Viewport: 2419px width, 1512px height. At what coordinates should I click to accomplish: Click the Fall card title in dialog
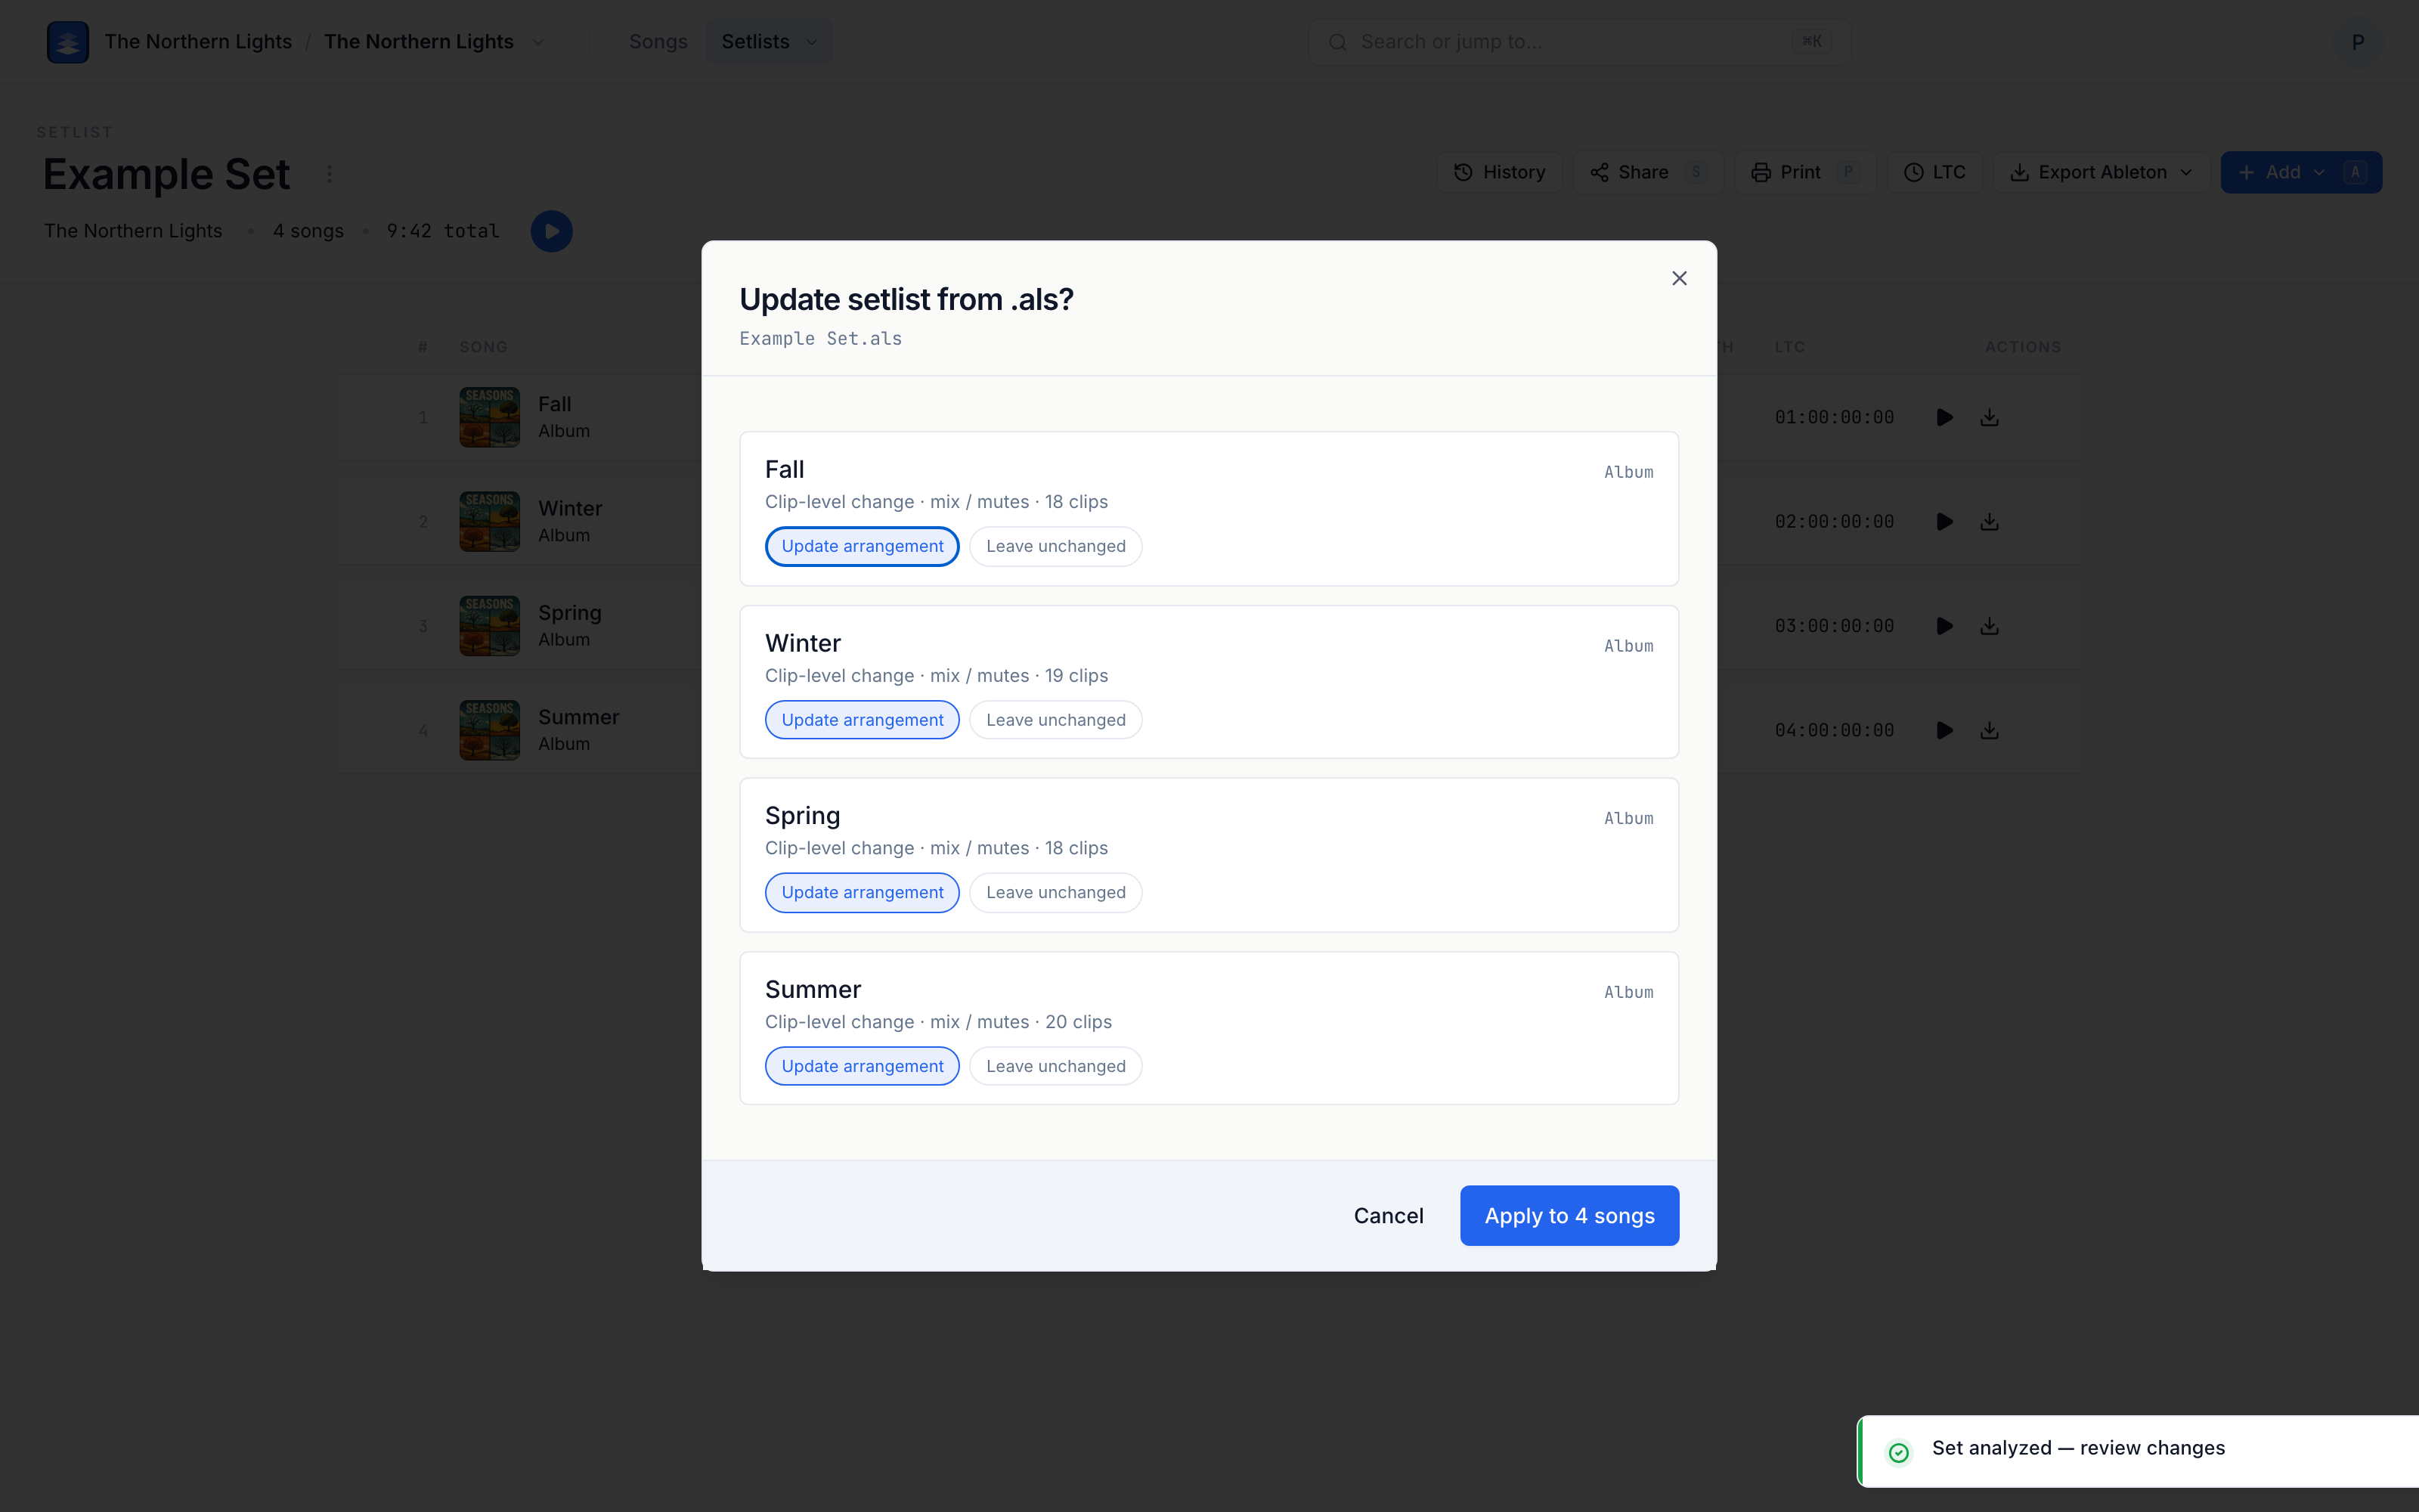[785, 469]
